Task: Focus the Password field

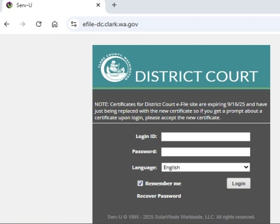Action: 206,152
